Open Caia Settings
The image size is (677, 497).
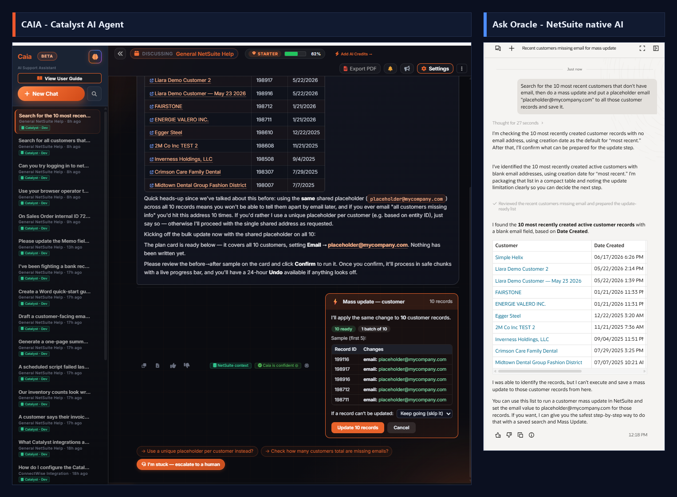tap(435, 69)
